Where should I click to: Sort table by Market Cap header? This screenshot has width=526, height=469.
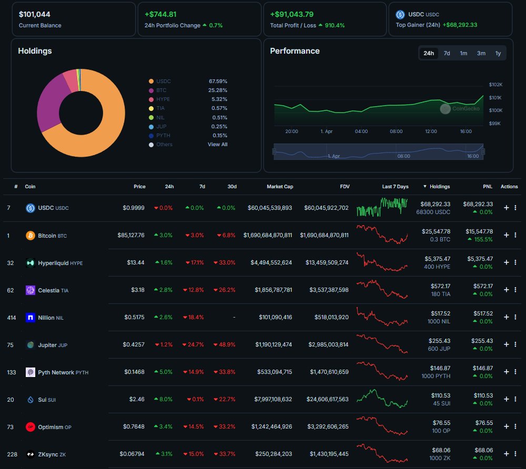280,187
